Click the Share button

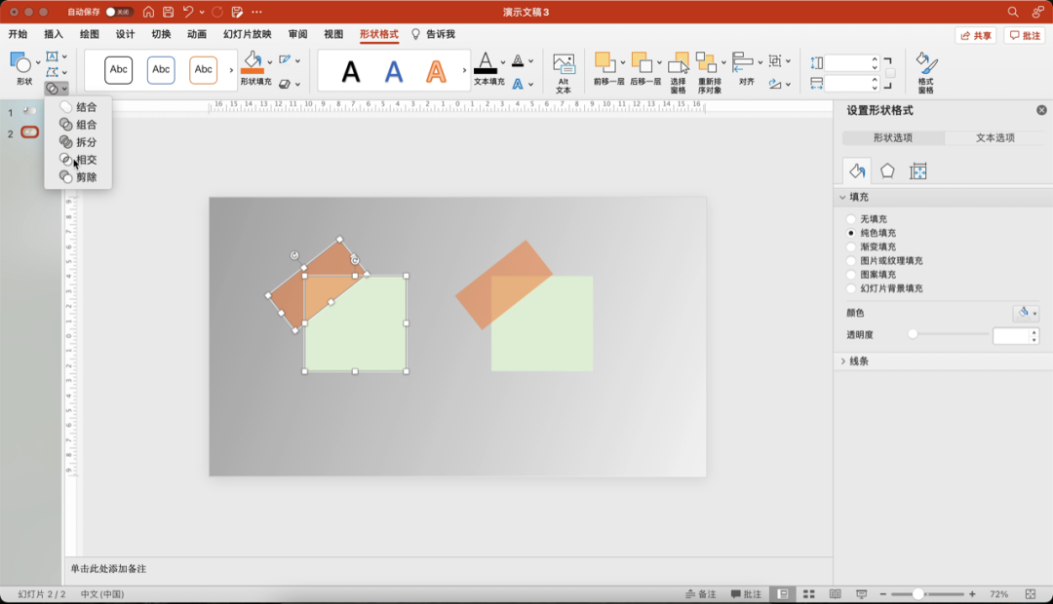975,36
